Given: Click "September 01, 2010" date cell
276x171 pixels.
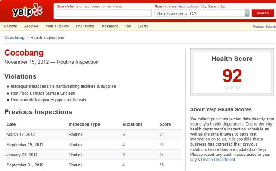Looking at the screenshot, I should coord(25,165).
